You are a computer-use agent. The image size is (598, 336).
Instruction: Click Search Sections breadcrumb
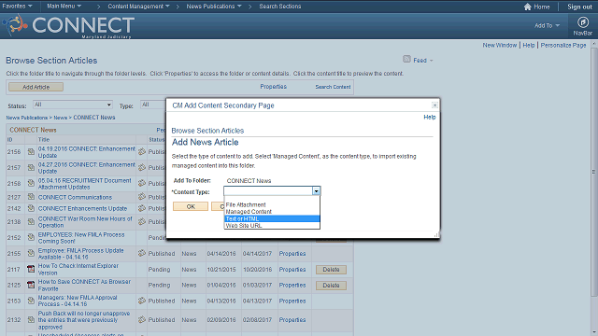click(280, 7)
